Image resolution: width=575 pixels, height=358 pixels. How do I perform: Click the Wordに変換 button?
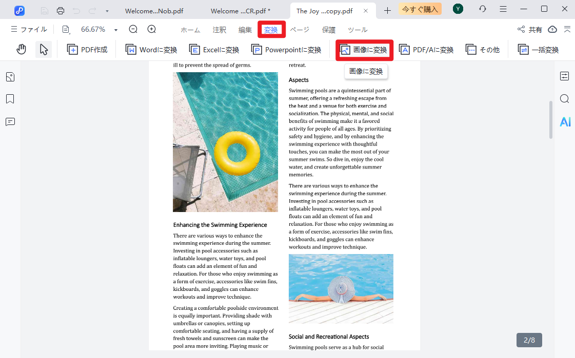(152, 50)
